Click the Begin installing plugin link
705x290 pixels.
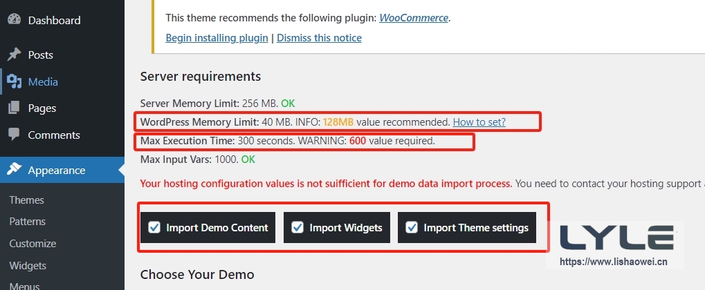[217, 38]
